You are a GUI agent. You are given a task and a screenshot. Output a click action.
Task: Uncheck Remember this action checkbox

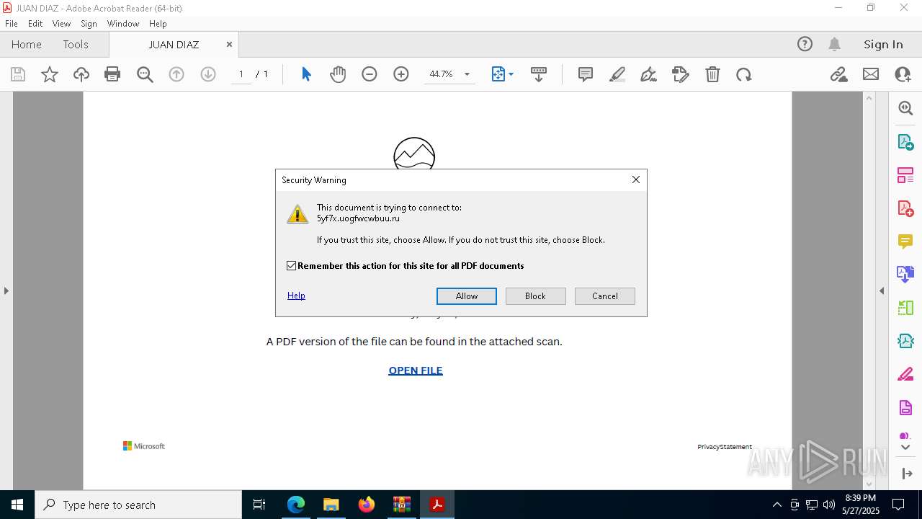tap(291, 266)
